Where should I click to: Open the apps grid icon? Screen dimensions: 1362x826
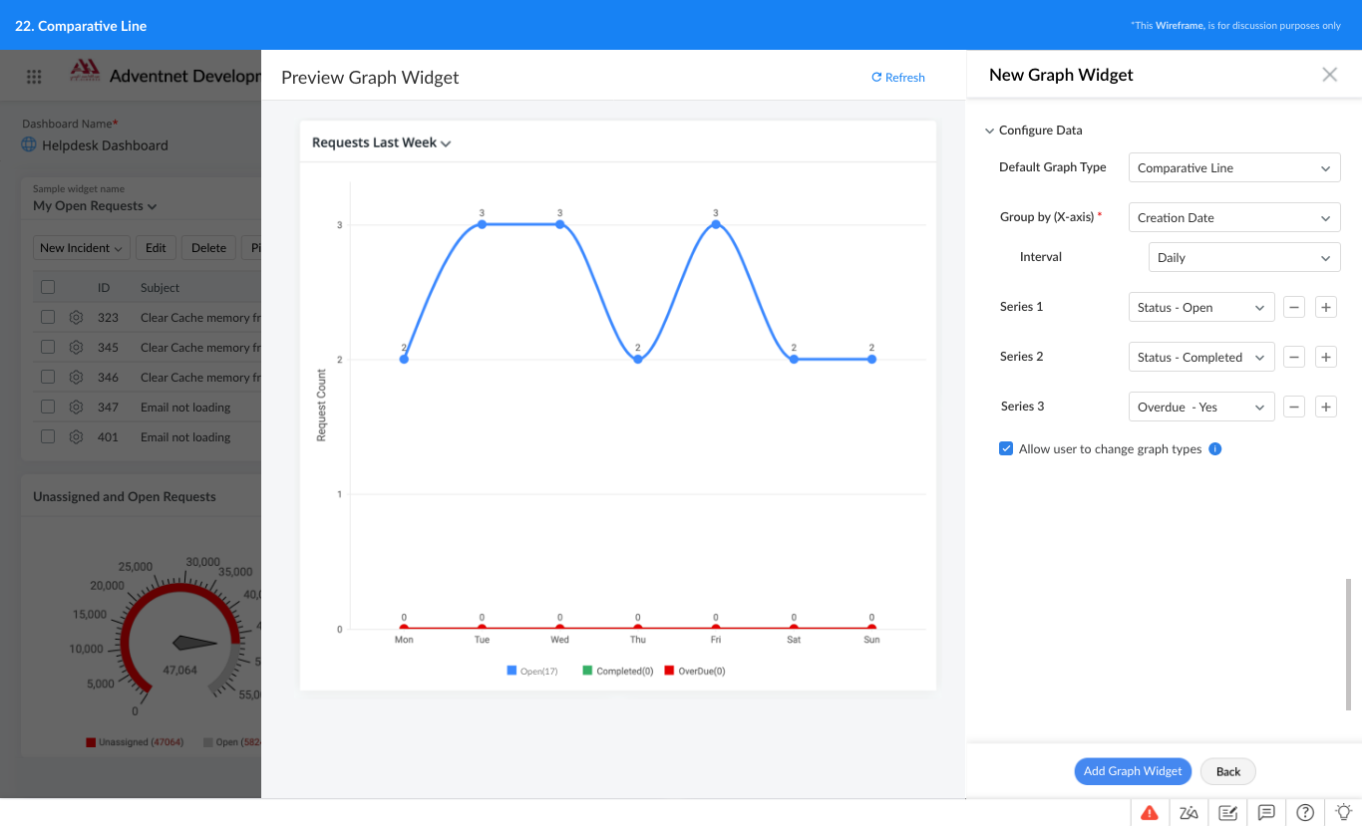(34, 77)
